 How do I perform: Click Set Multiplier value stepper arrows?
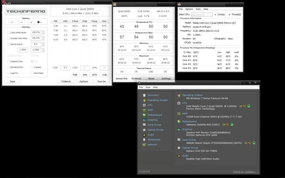(43, 44)
